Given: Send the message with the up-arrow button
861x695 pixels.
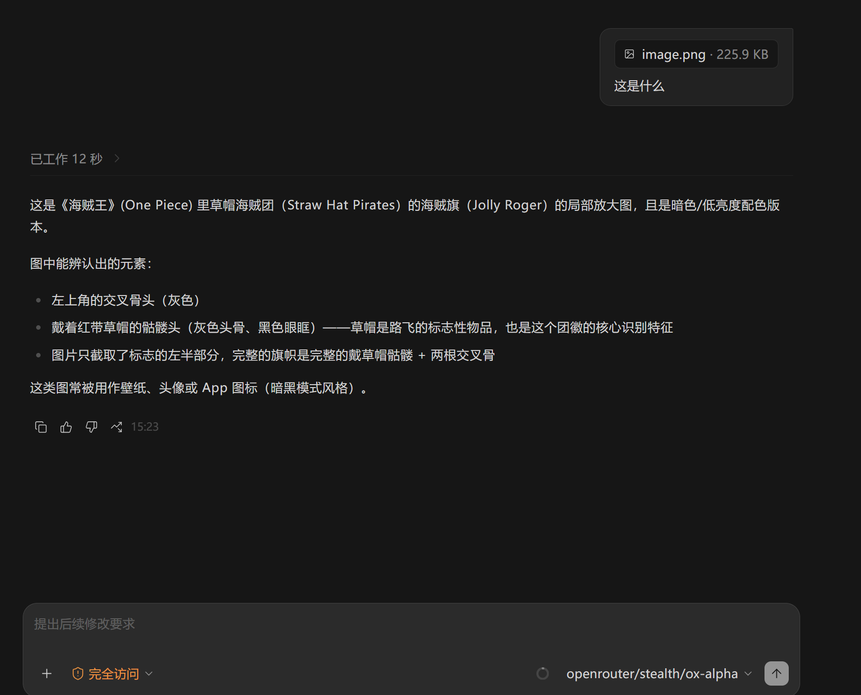Looking at the screenshot, I should point(776,674).
